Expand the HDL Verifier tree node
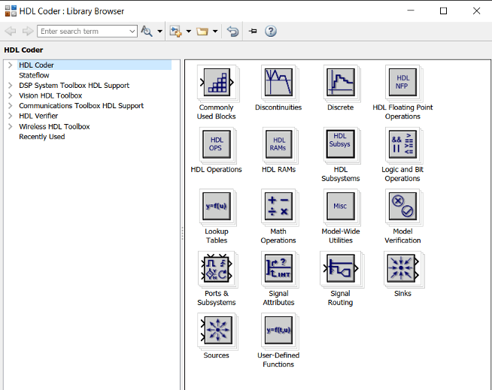Screen dimensions: 492x390 coord(10,116)
